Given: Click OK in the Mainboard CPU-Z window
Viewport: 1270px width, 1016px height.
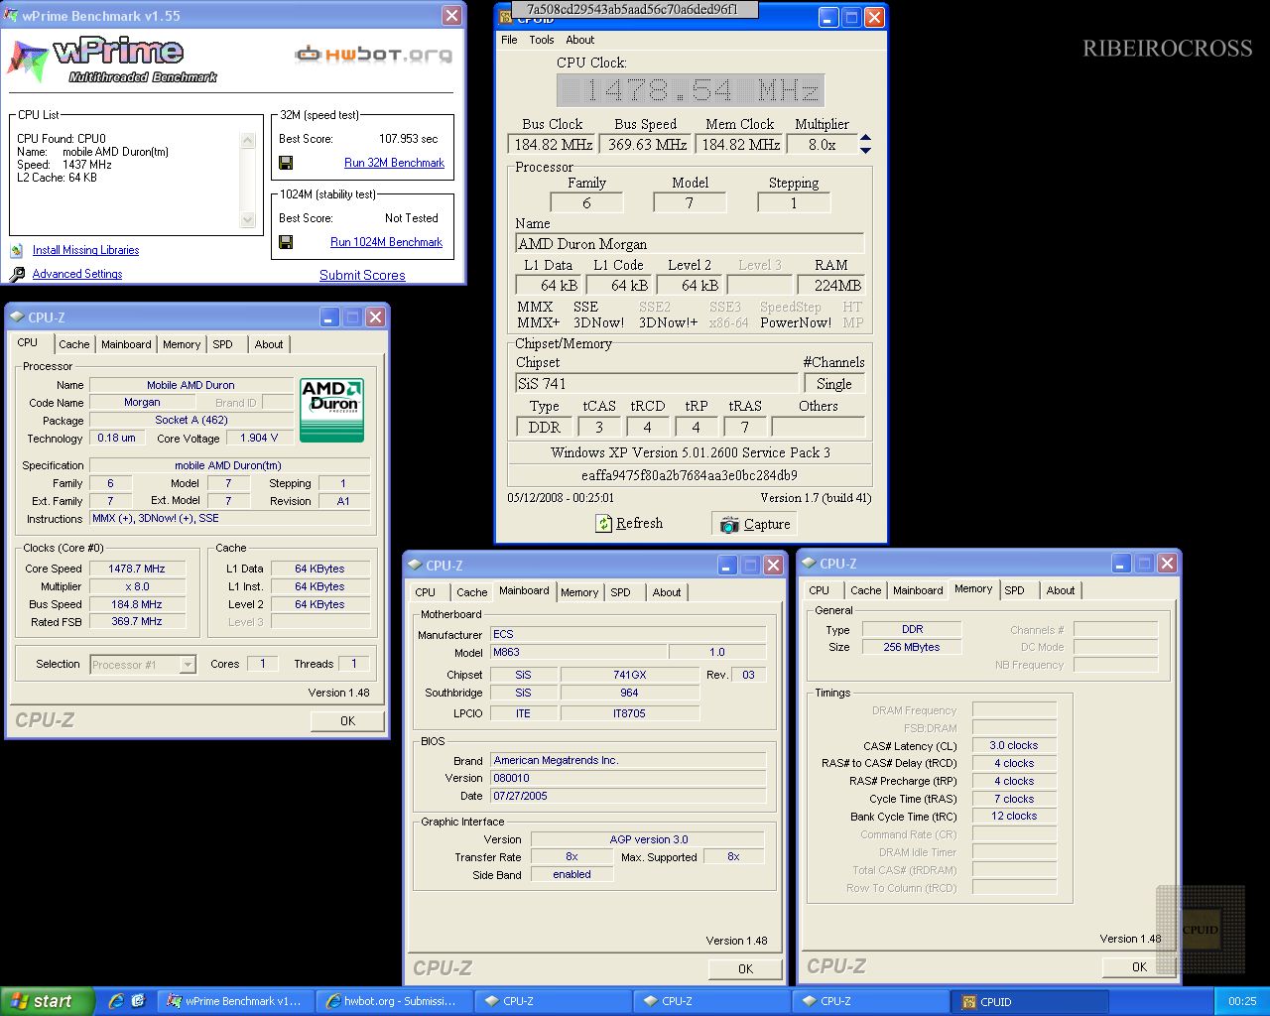Looking at the screenshot, I should click(745, 969).
